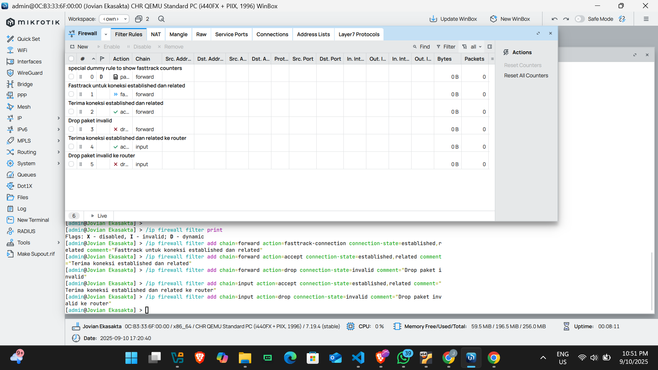
Task: Click Reset All Counters
Action: point(526,75)
